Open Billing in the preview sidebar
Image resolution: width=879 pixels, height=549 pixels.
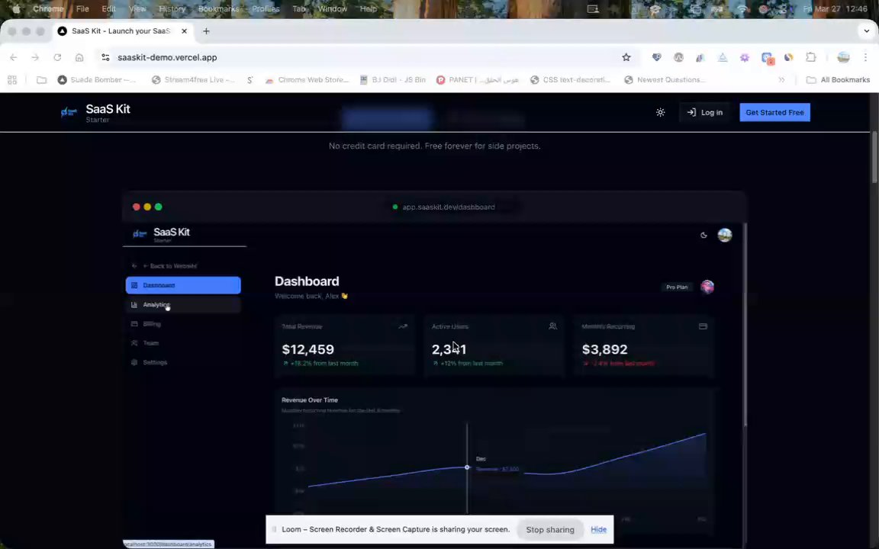pos(183,324)
